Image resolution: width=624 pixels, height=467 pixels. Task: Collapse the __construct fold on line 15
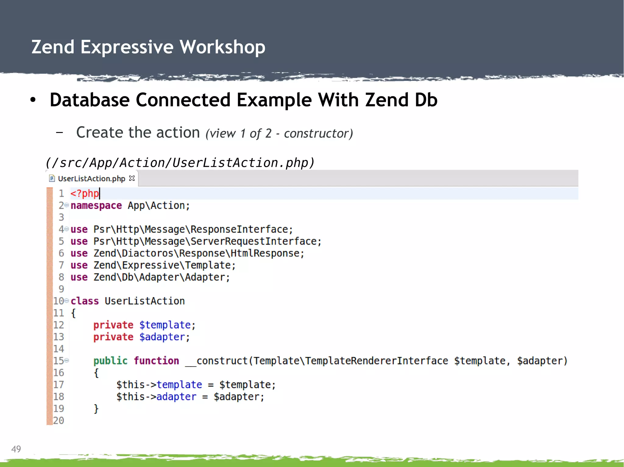[66, 361]
